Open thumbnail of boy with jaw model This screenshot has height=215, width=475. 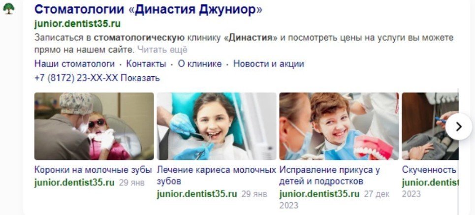(339, 126)
